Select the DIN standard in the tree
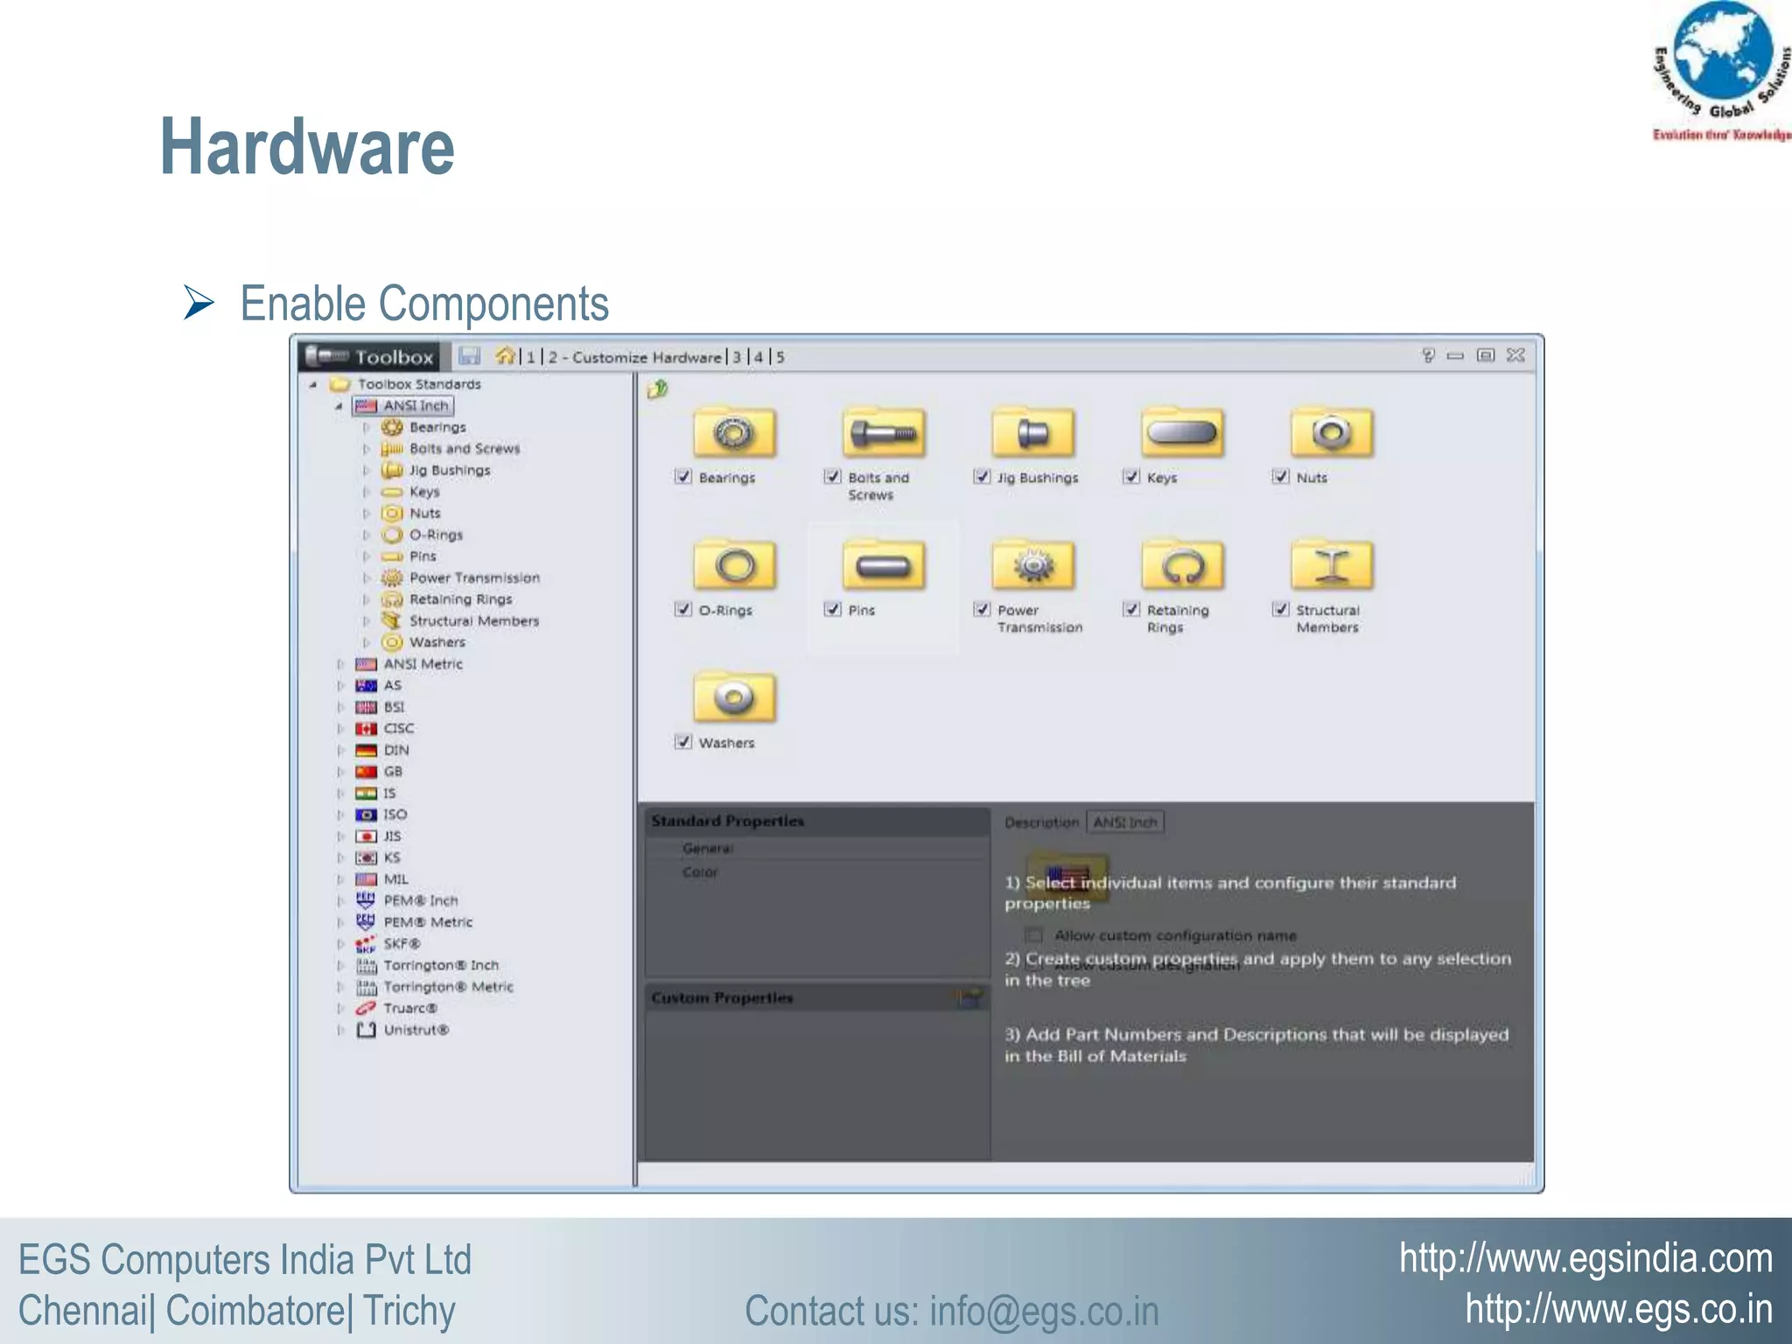 tap(395, 750)
